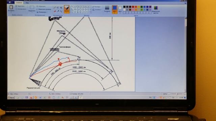Click the zoom slider handle in status bar

[x=178, y=94]
